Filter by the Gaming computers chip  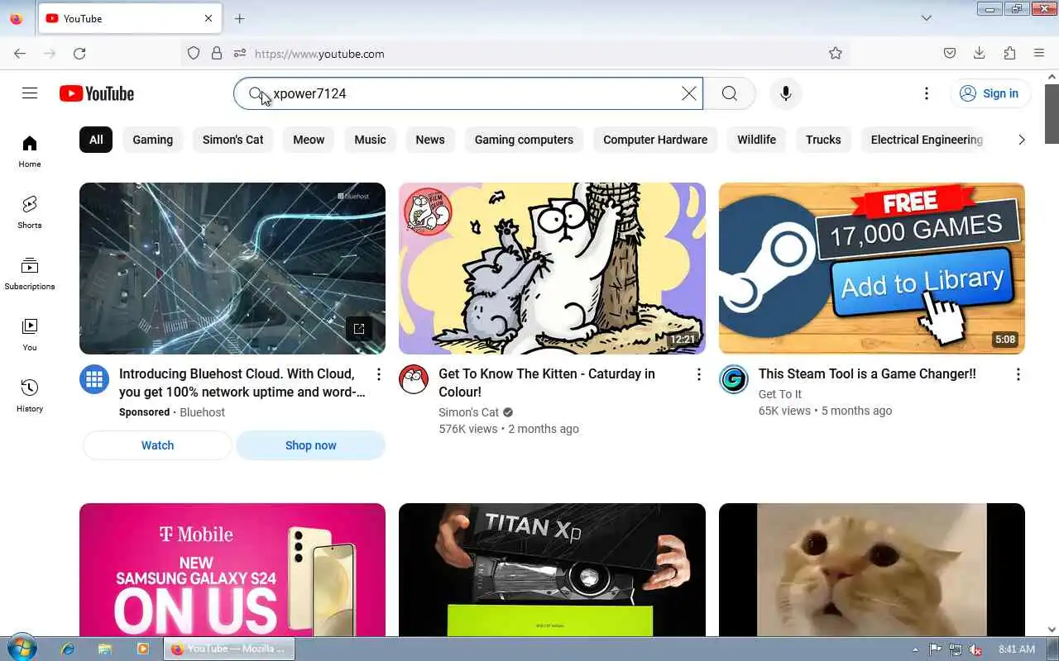pos(524,140)
